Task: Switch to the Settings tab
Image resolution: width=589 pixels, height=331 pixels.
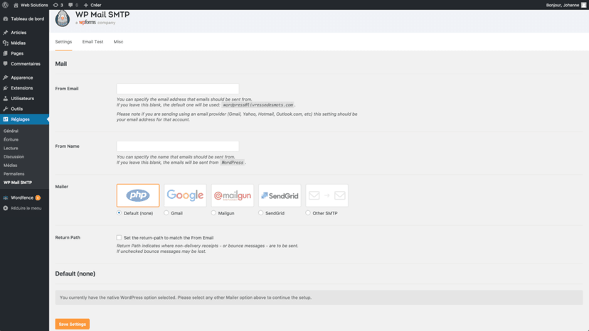Action: (63, 42)
